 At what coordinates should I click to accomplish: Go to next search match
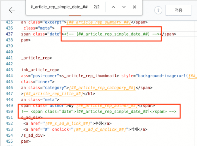pyautogui.click(x=124, y=7)
